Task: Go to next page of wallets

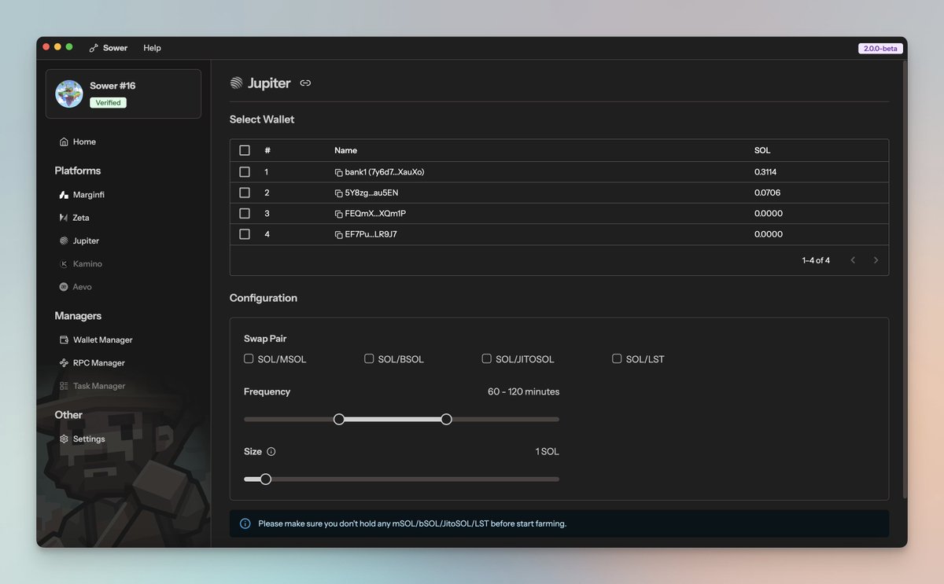Action: (876, 260)
